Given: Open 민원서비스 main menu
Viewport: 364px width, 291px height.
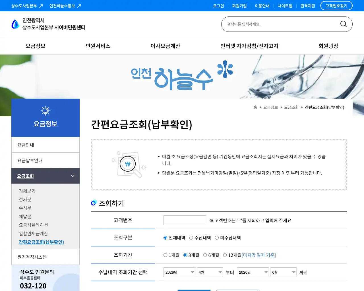Looking at the screenshot, I should [98, 46].
